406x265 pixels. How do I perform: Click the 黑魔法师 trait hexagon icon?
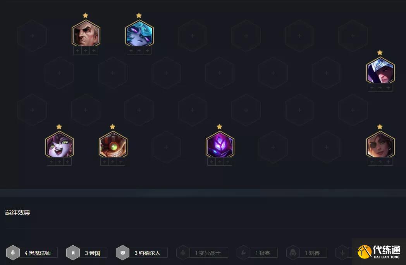point(13,253)
